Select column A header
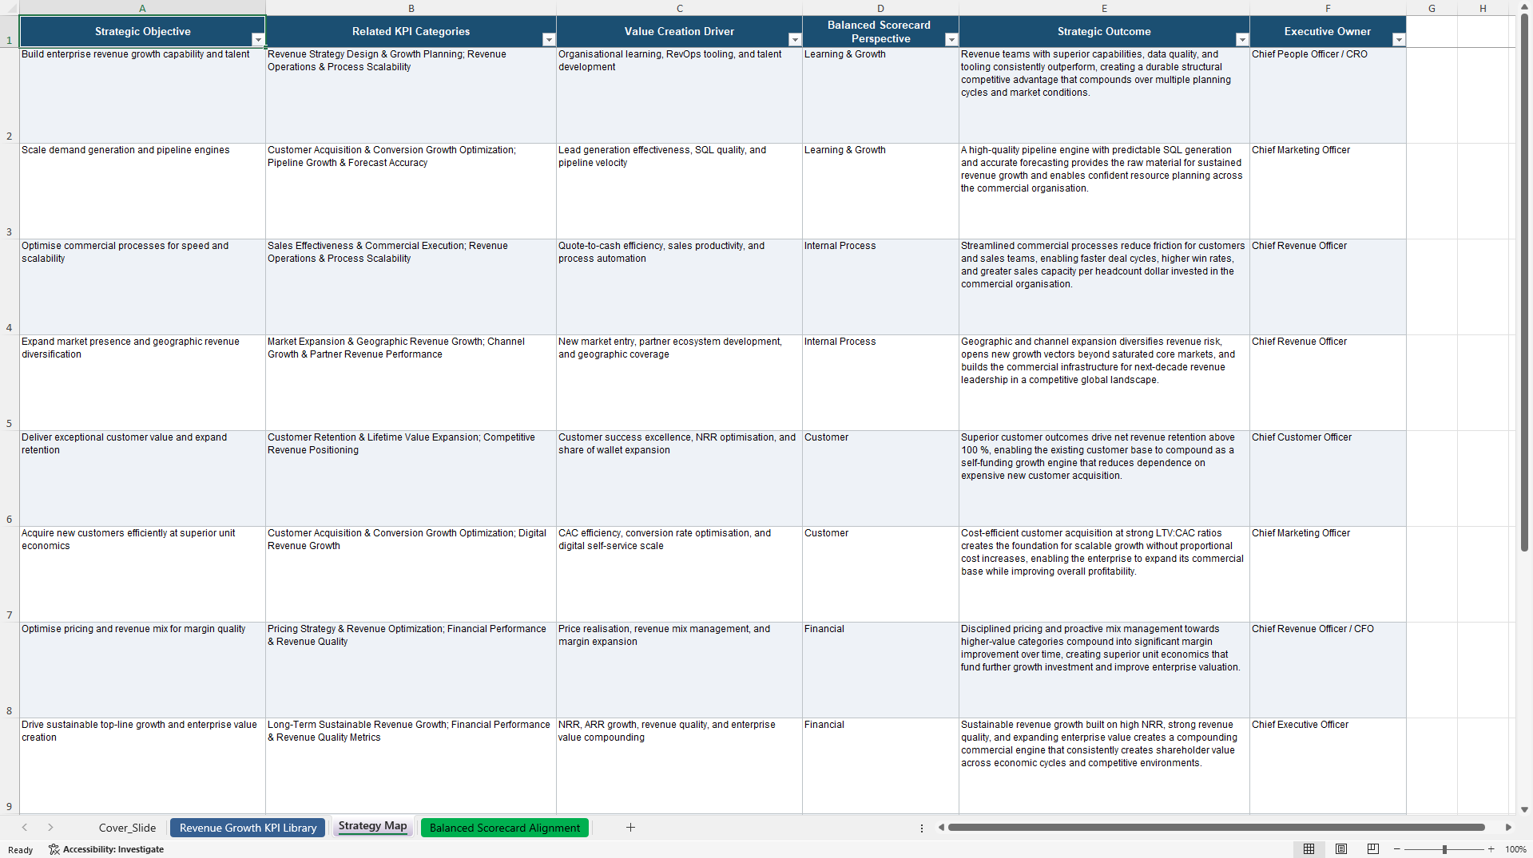1533x858 pixels. (x=142, y=8)
